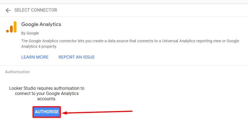Click the Google Analytics connector title
248x137 pixels.
coord(41,24)
